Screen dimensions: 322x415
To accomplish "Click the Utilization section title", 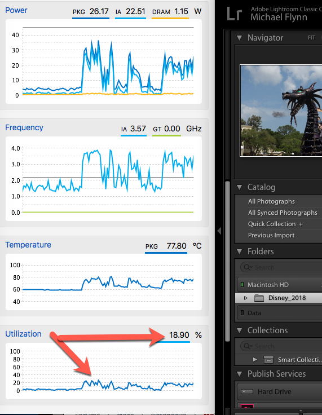I will tap(23, 334).
